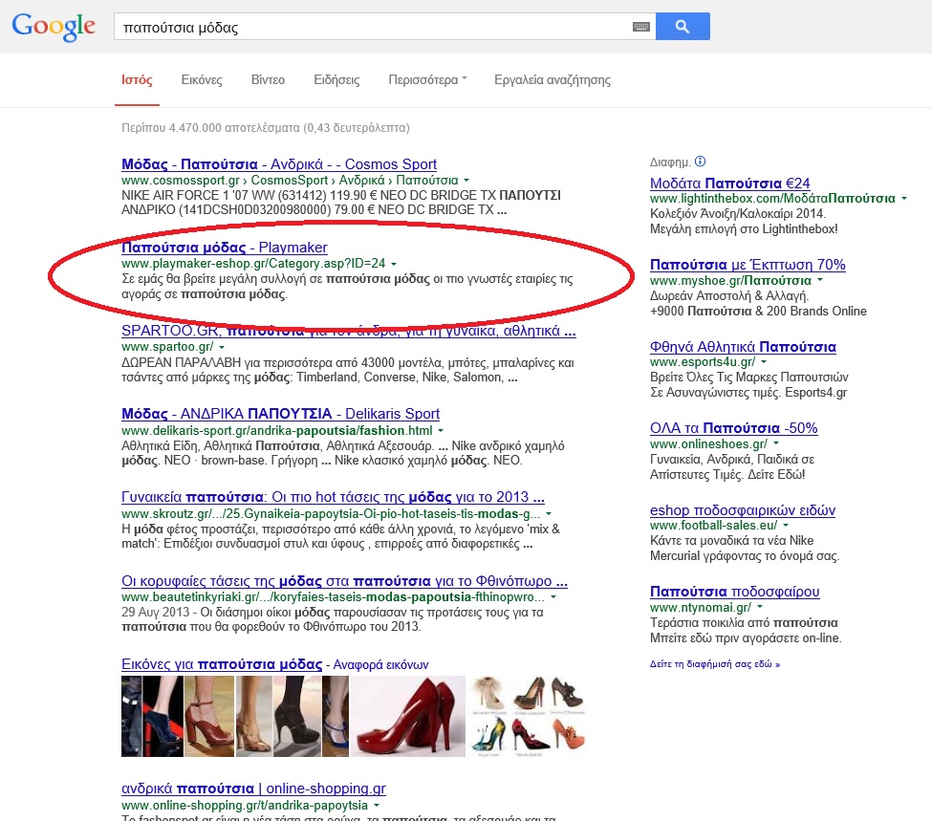Open the ΟΛΑ τα Παπούτσια -50% ad
This screenshot has height=821, width=932.
[x=734, y=428]
